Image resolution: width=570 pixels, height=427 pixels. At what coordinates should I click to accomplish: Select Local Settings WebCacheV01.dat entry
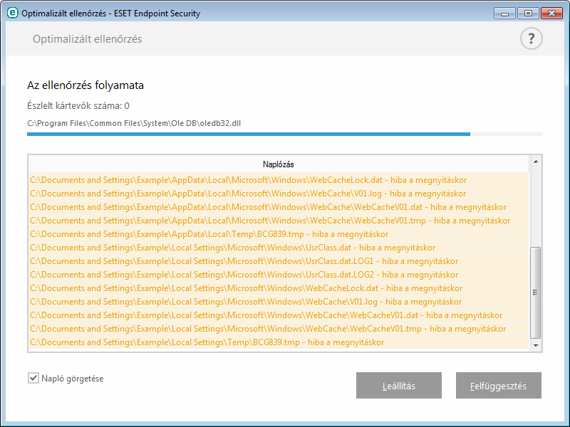(x=279, y=315)
